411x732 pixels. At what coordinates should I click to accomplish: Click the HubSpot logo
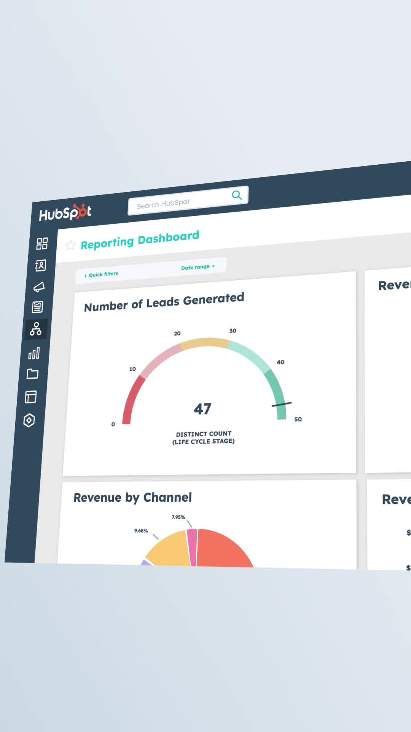[x=65, y=213]
